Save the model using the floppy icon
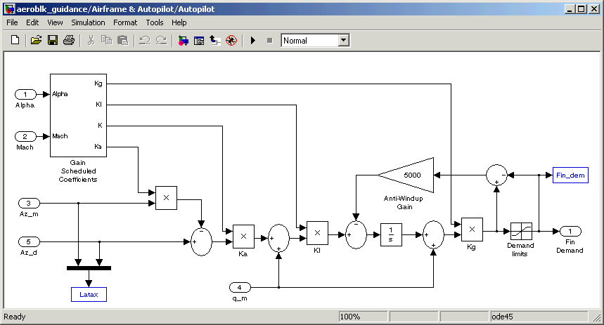604x325 pixels. click(x=53, y=40)
